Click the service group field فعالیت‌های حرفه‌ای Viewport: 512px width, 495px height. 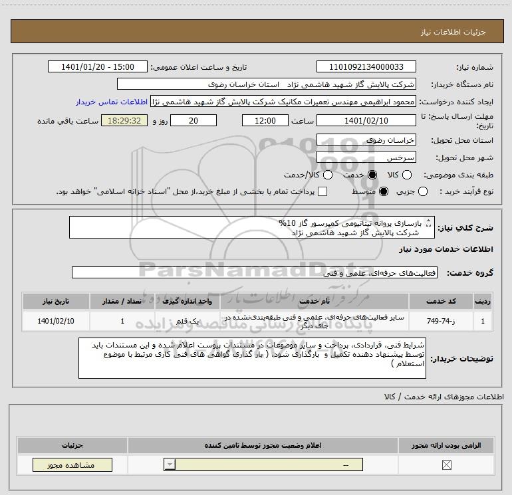(255, 273)
